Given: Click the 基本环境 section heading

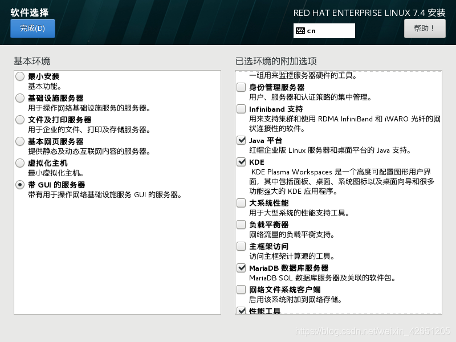Looking at the screenshot, I should 32,61.
